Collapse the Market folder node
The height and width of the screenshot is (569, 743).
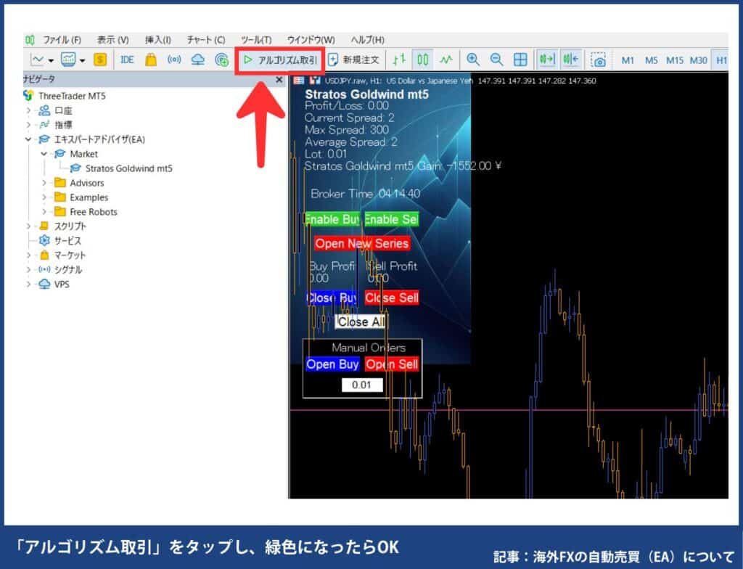44,154
